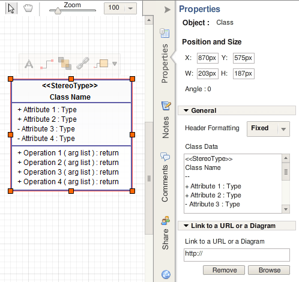Open the Notes tab icon
The height and width of the screenshot is (282, 299).
point(166,106)
